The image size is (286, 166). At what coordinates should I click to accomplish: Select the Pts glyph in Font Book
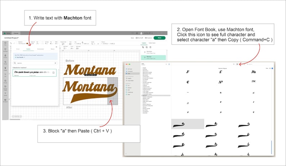tap(254, 72)
